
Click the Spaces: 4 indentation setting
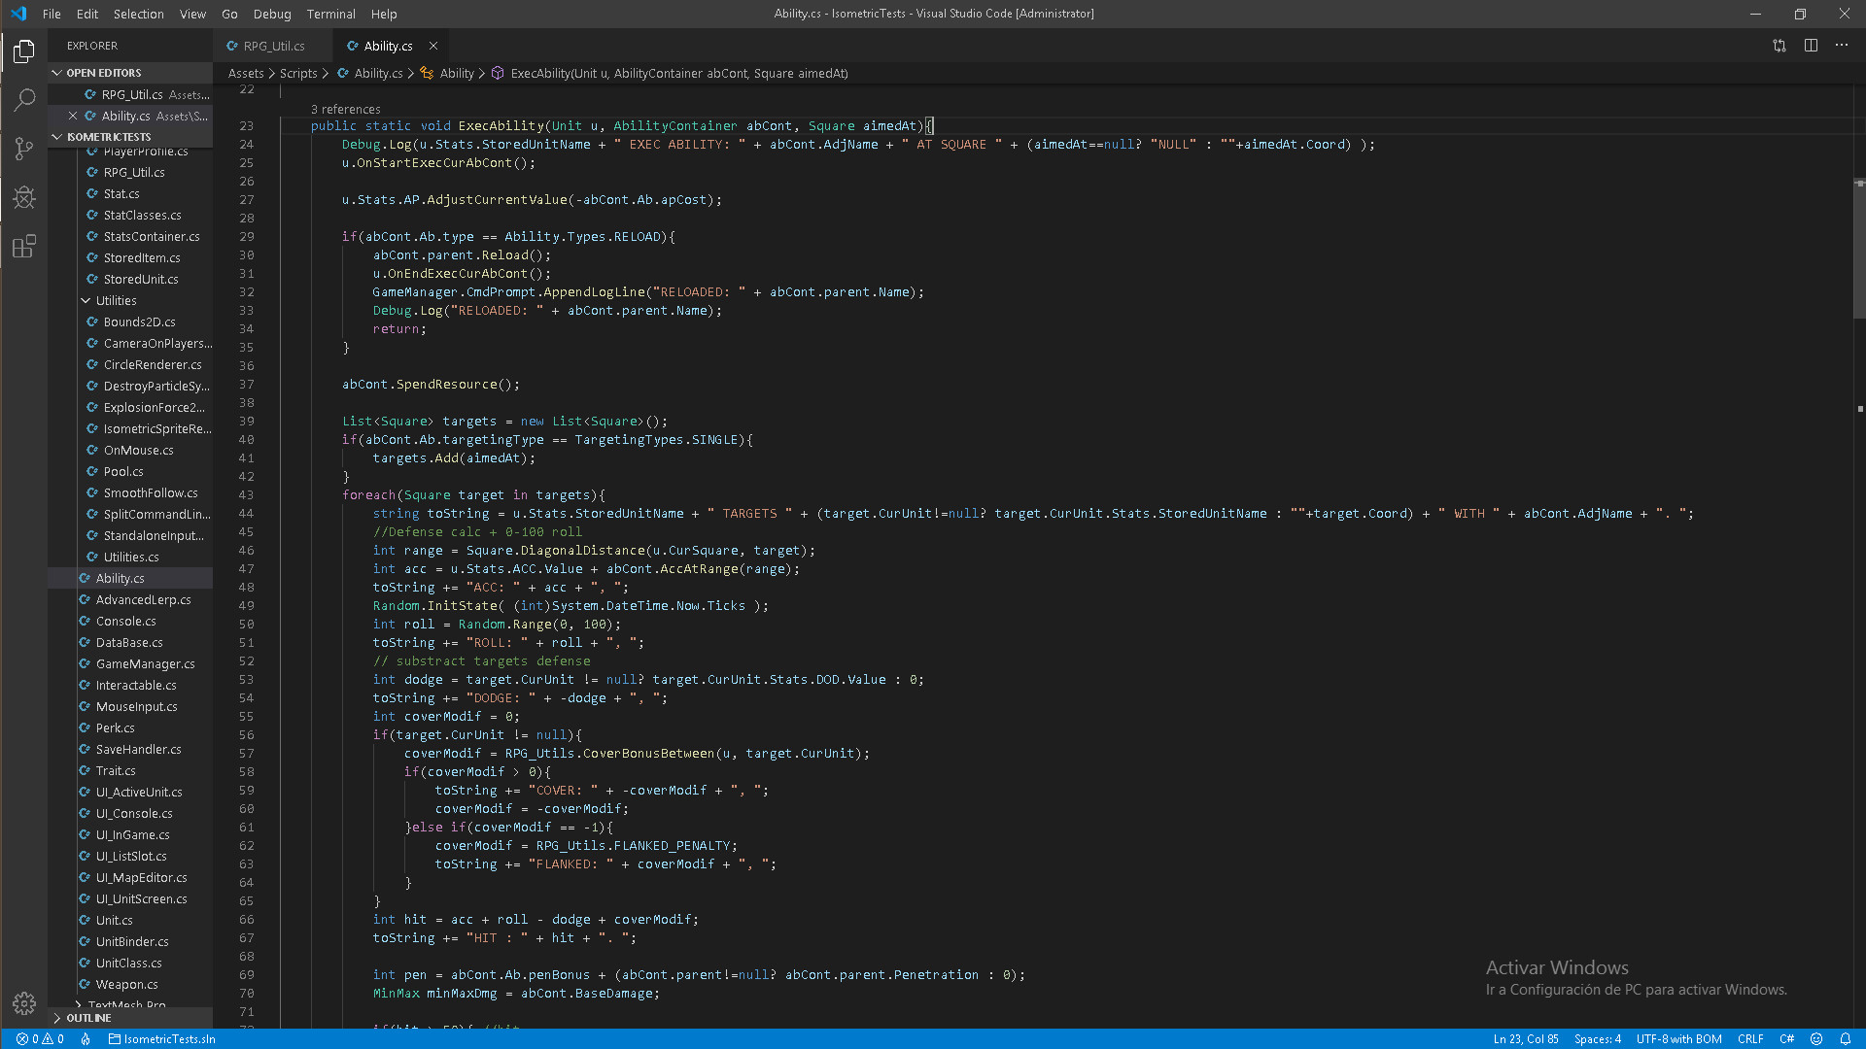[x=1597, y=1038]
